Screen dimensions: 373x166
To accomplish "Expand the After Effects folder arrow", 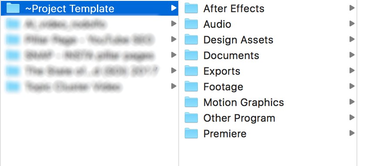I will [352, 8].
